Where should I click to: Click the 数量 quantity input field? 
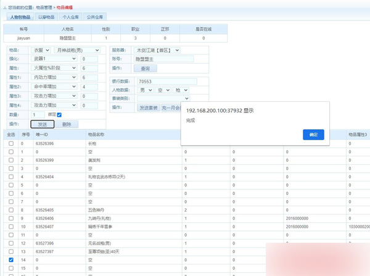click(x=38, y=115)
